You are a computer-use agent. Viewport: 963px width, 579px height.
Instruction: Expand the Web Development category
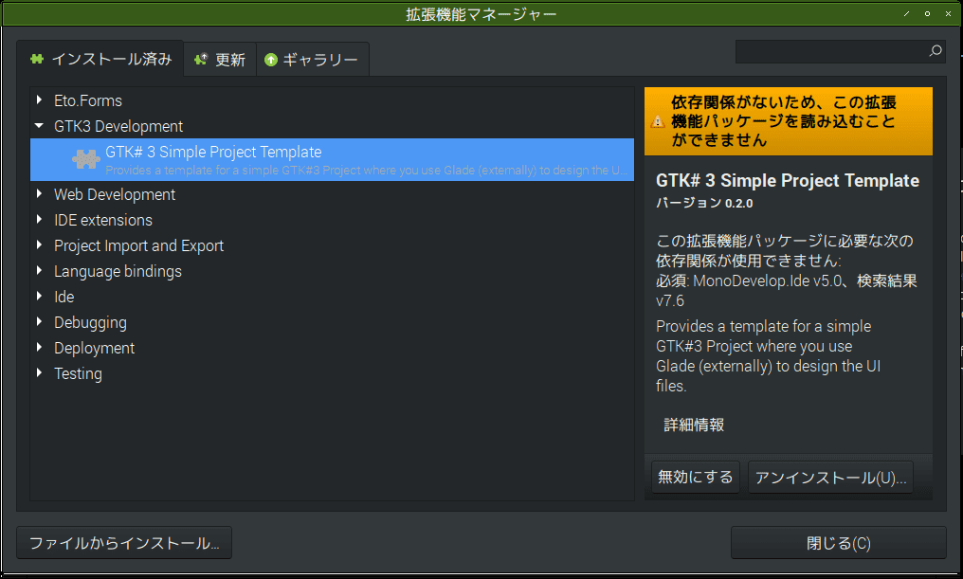(38, 194)
